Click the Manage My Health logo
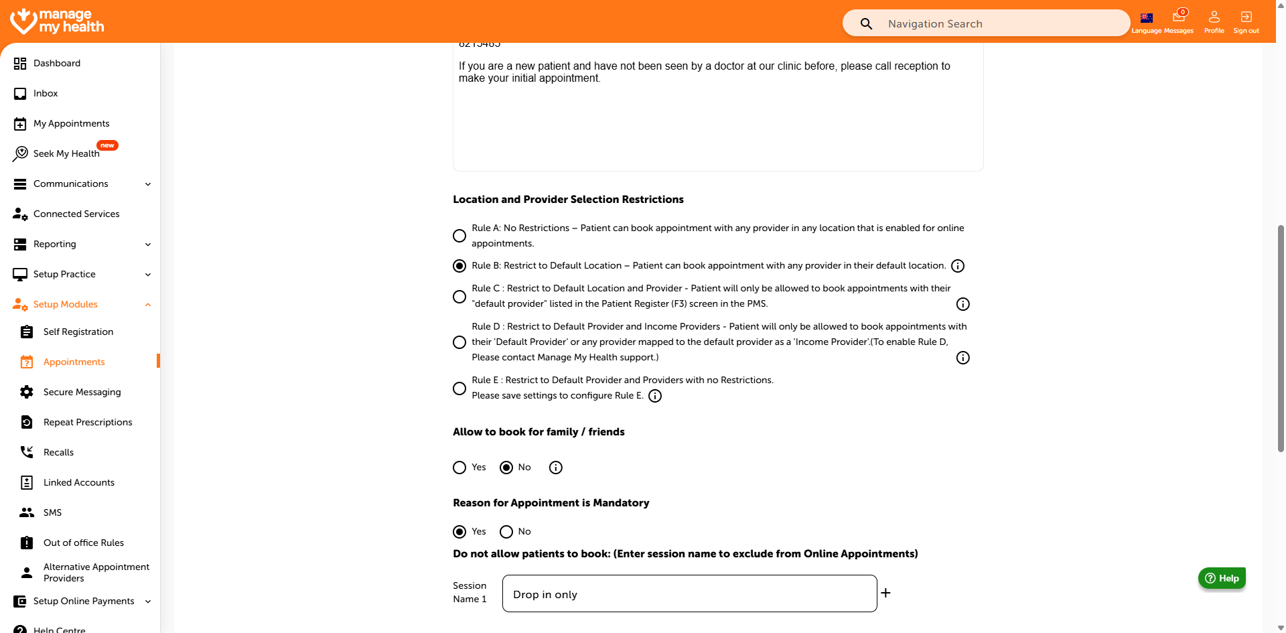The image size is (1286, 633). pos(57,21)
